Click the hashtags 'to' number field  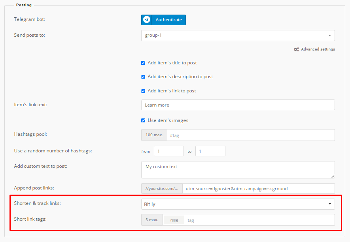(210, 151)
